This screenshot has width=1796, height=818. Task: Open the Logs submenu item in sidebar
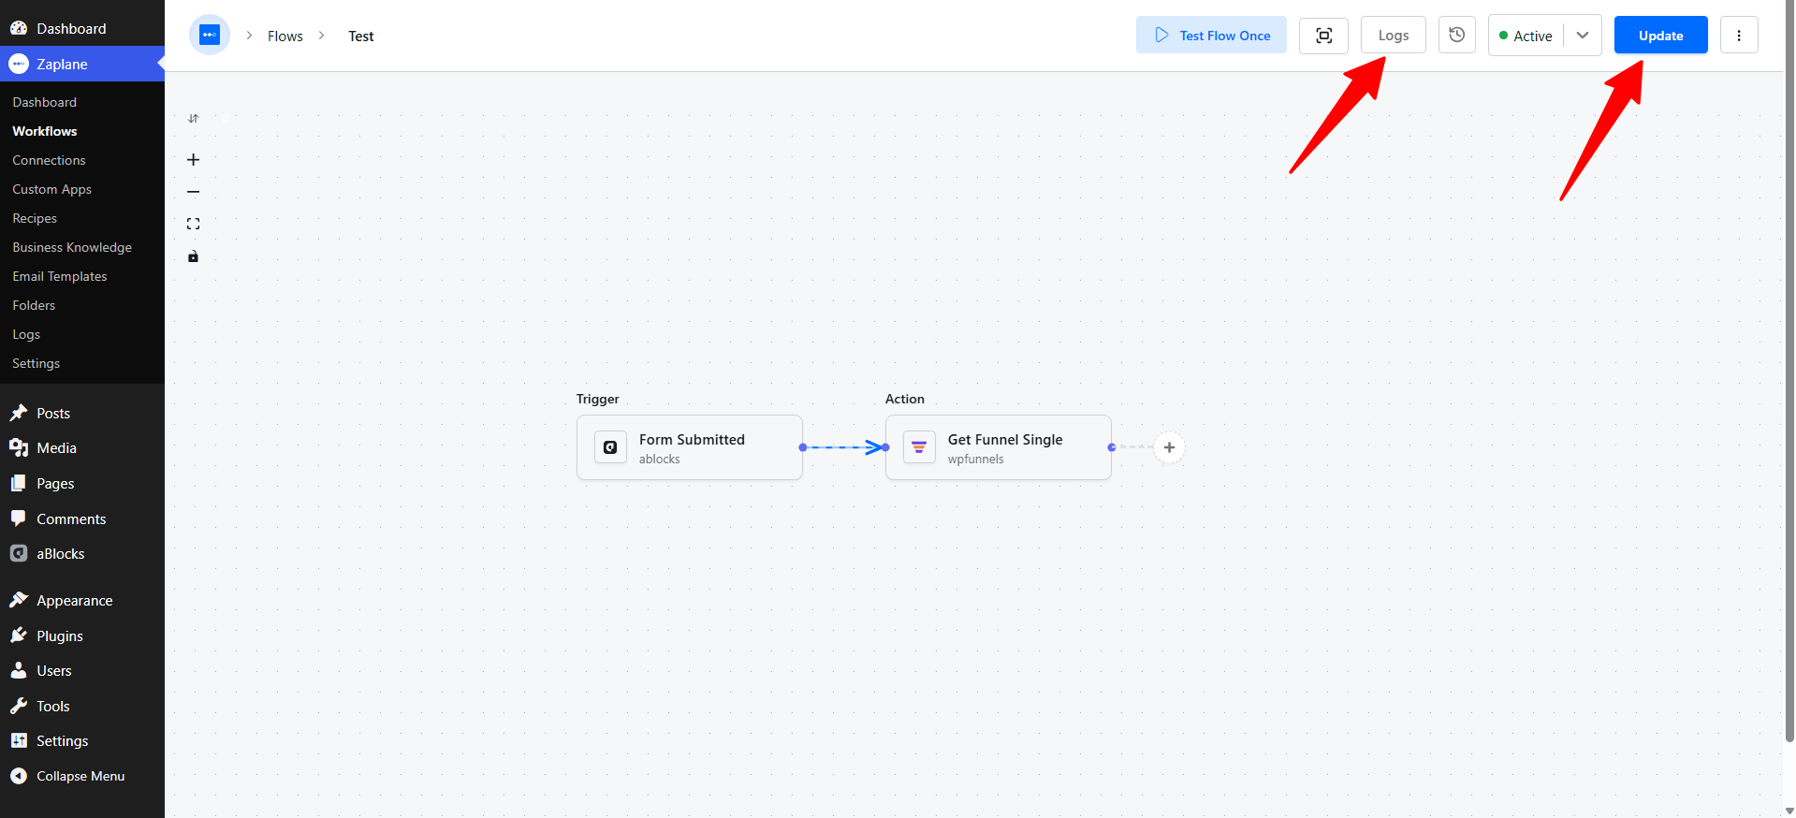[x=26, y=334]
